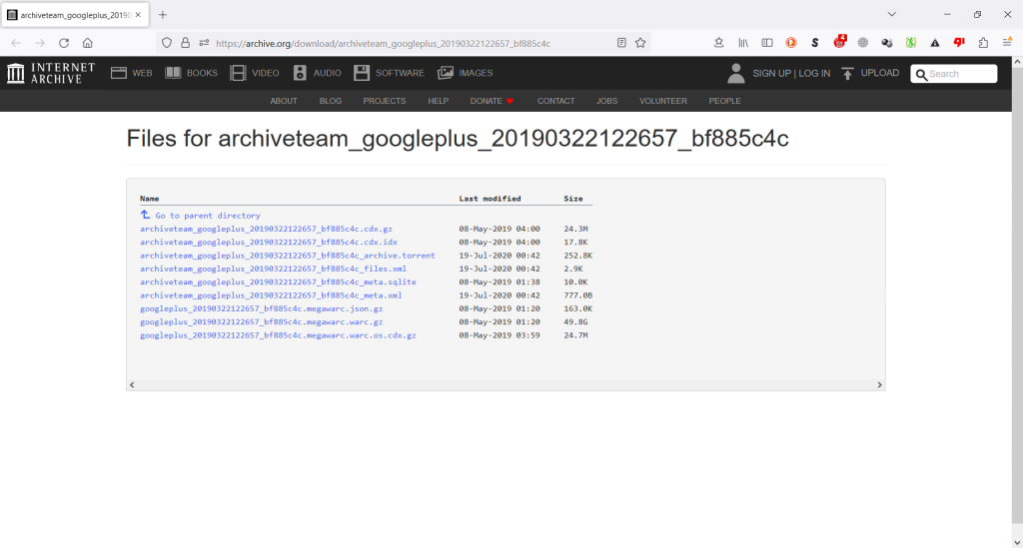The height and width of the screenshot is (548, 1023).
Task: Download the megawarc.warc.os.cdx.gz file
Action: [x=278, y=335]
